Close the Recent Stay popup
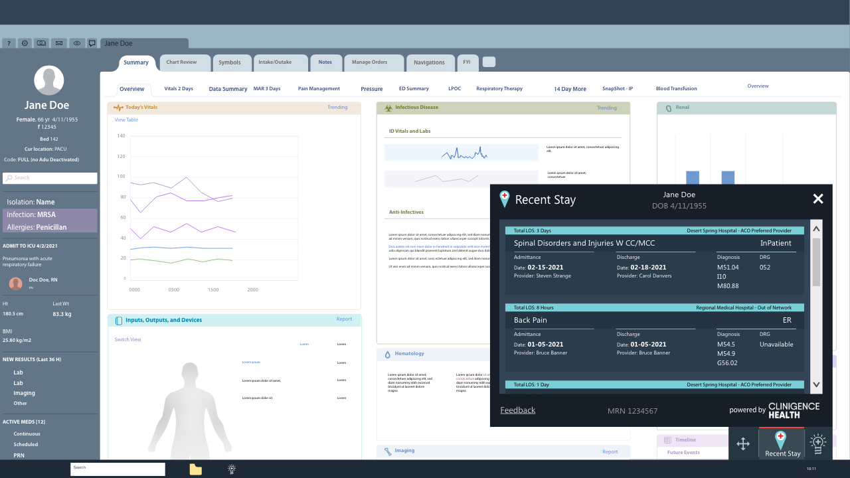 point(818,199)
